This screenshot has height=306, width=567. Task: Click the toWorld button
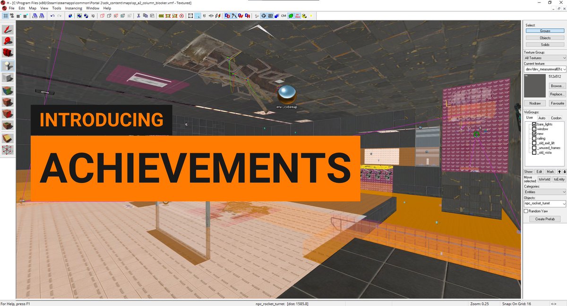[544, 180]
